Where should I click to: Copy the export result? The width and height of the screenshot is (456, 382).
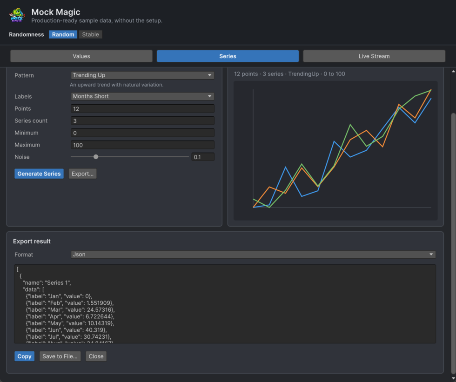click(x=24, y=356)
